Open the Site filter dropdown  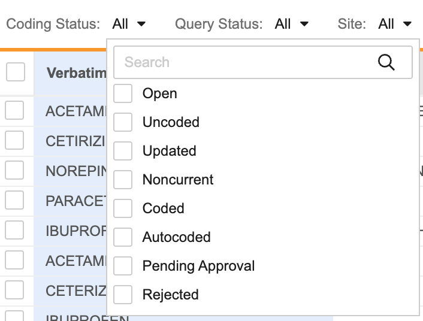[x=395, y=24]
